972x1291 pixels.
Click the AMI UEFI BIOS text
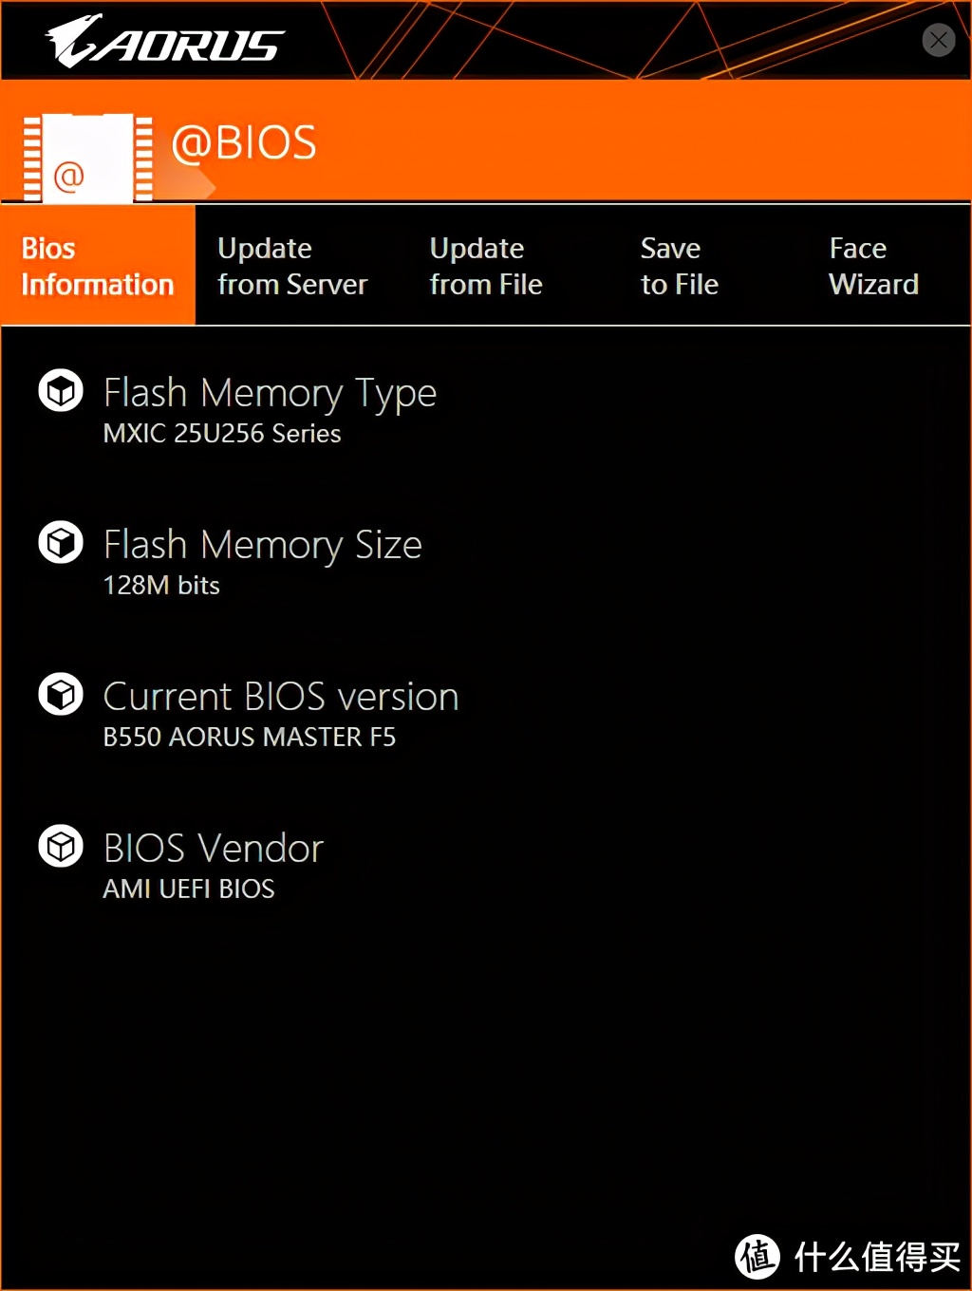pyautogui.click(x=189, y=889)
